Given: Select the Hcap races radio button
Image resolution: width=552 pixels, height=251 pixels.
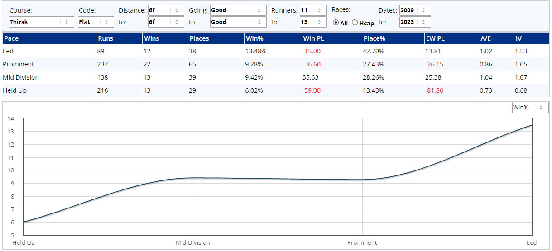Looking at the screenshot, I should [x=355, y=23].
